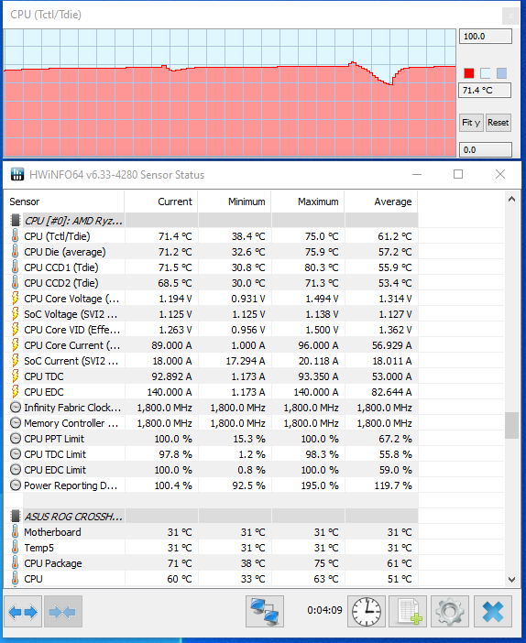
Task: Click the Average column header
Action: (x=381, y=202)
